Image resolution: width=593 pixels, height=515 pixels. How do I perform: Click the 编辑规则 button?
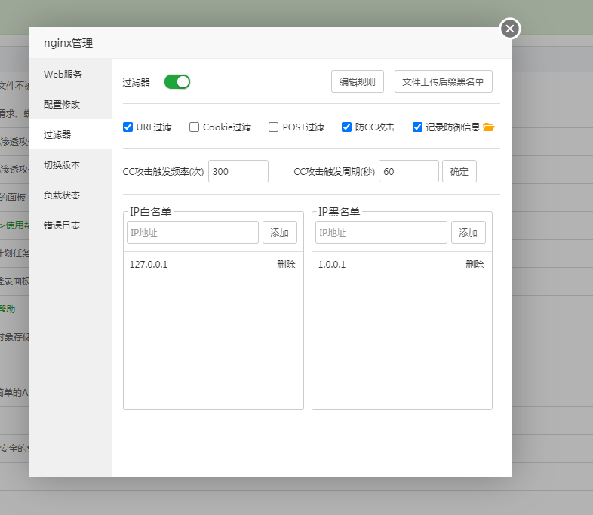[x=358, y=81]
